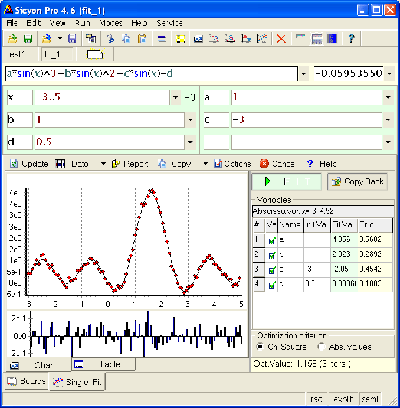Click the blue question mark help icon

pyautogui.click(x=351, y=39)
